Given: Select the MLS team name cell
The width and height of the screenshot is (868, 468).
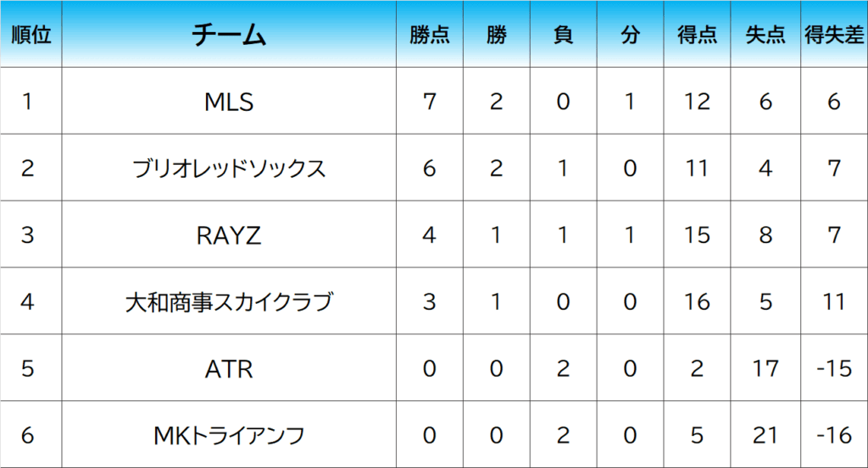Looking at the screenshot, I should pos(229,102).
